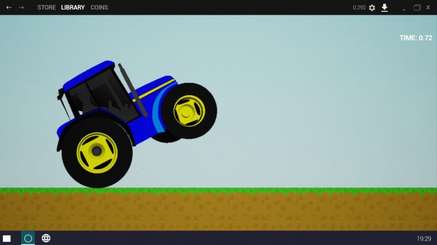Click the forward arrow in the top bar
This screenshot has height=245, width=437.
click(21, 7)
